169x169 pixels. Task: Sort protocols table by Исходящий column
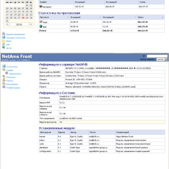click(x=119, y=17)
